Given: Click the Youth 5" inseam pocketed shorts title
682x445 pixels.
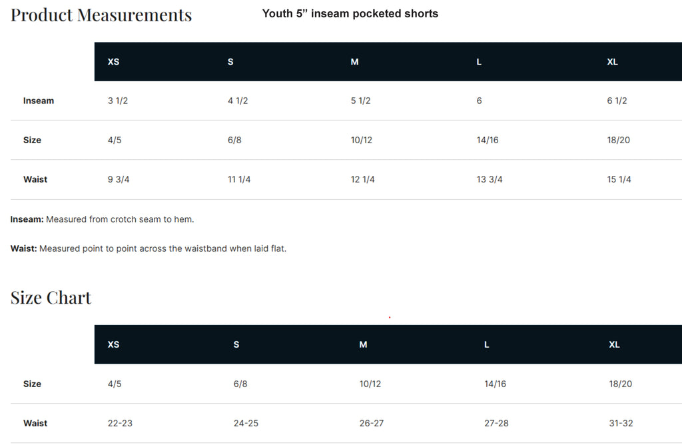Looking at the screenshot, I should [350, 13].
